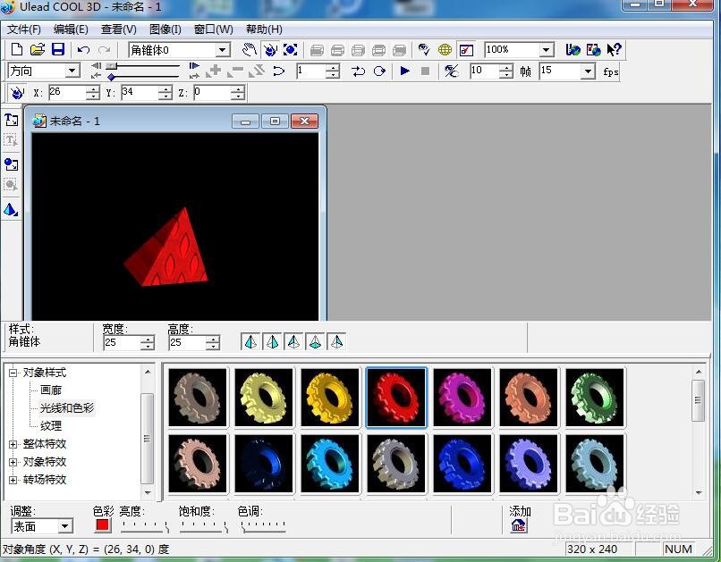Remove key frame minus icon
Viewport: 721px width, 562px height.
coord(235,71)
